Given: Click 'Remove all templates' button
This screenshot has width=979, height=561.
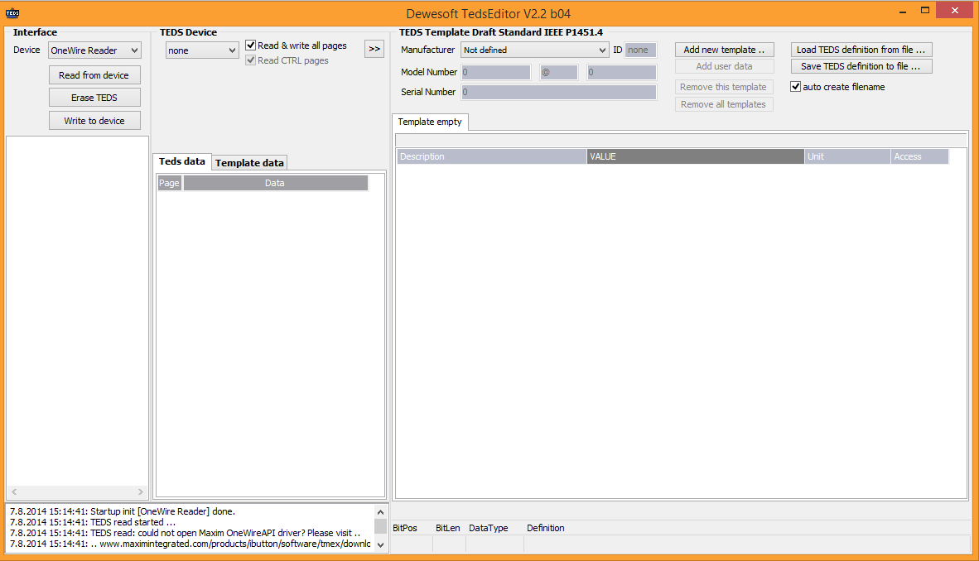Looking at the screenshot, I should 724,104.
